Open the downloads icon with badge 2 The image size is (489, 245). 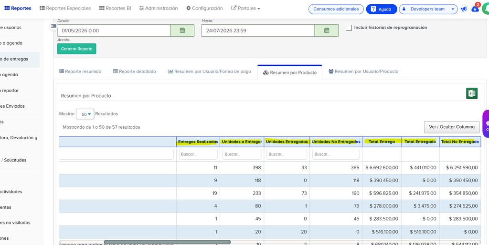tap(475, 9)
